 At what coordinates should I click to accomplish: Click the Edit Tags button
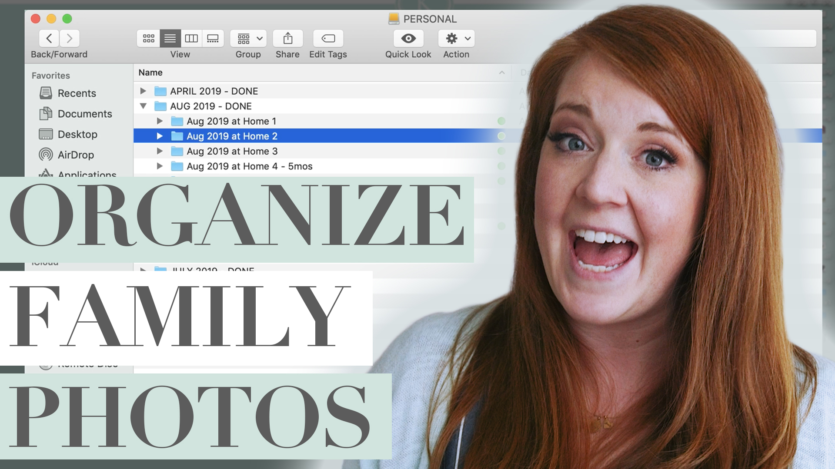click(x=328, y=38)
